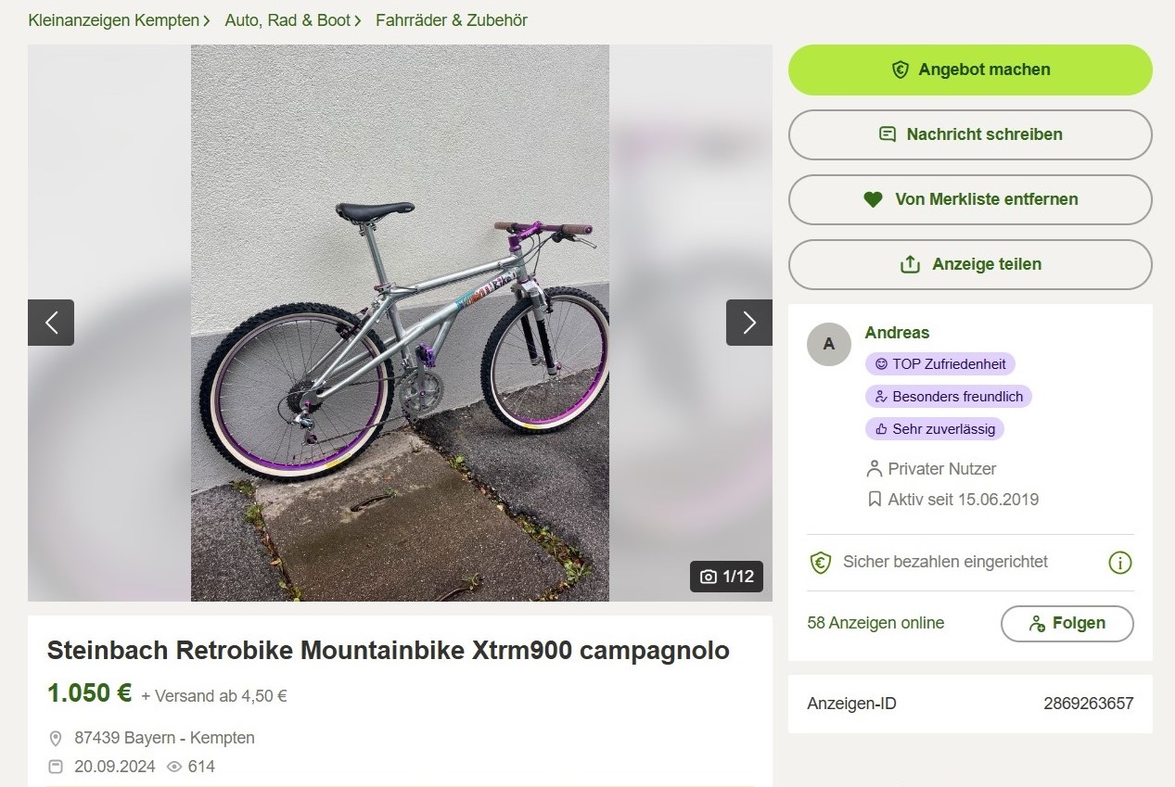Click the location pin icon
Image resolution: width=1175 pixels, height=787 pixels.
(x=56, y=739)
